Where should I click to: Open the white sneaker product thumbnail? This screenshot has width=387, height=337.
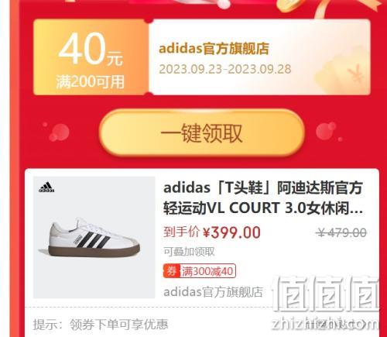[94, 237]
